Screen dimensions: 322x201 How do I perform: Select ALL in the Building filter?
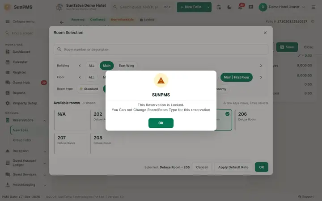91,66
